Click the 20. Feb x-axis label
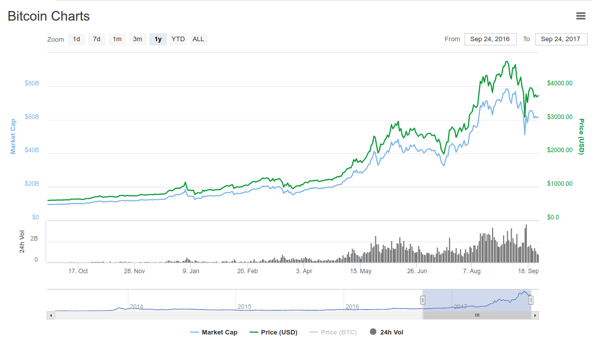 [x=247, y=271]
